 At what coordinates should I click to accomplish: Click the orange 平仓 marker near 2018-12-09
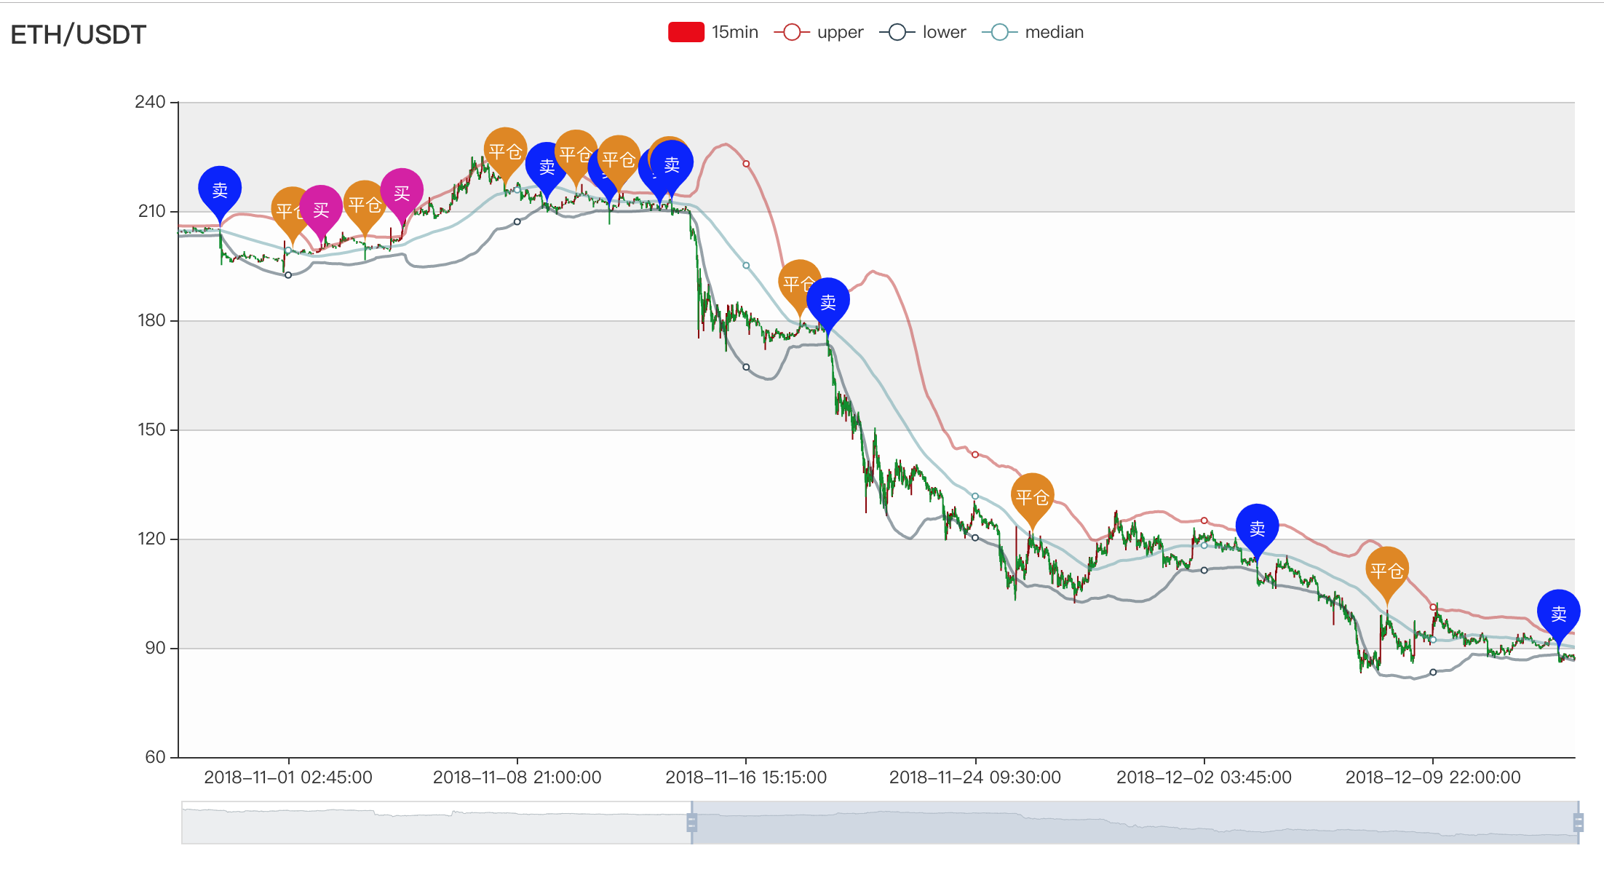pyautogui.click(x=1387, y=571)
